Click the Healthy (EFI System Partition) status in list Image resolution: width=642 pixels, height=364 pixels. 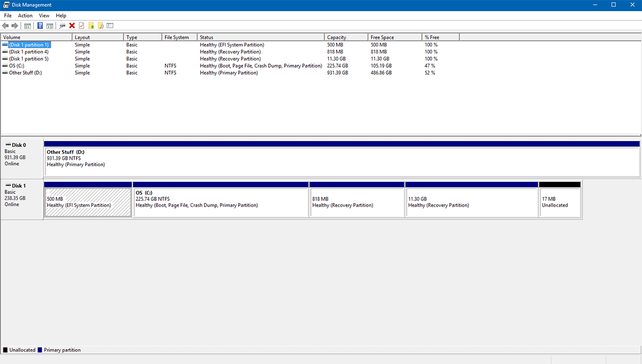[232, 45]
